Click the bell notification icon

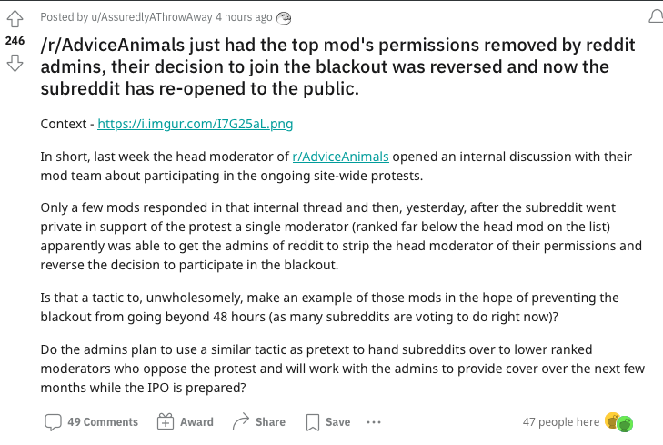(656, 17)
